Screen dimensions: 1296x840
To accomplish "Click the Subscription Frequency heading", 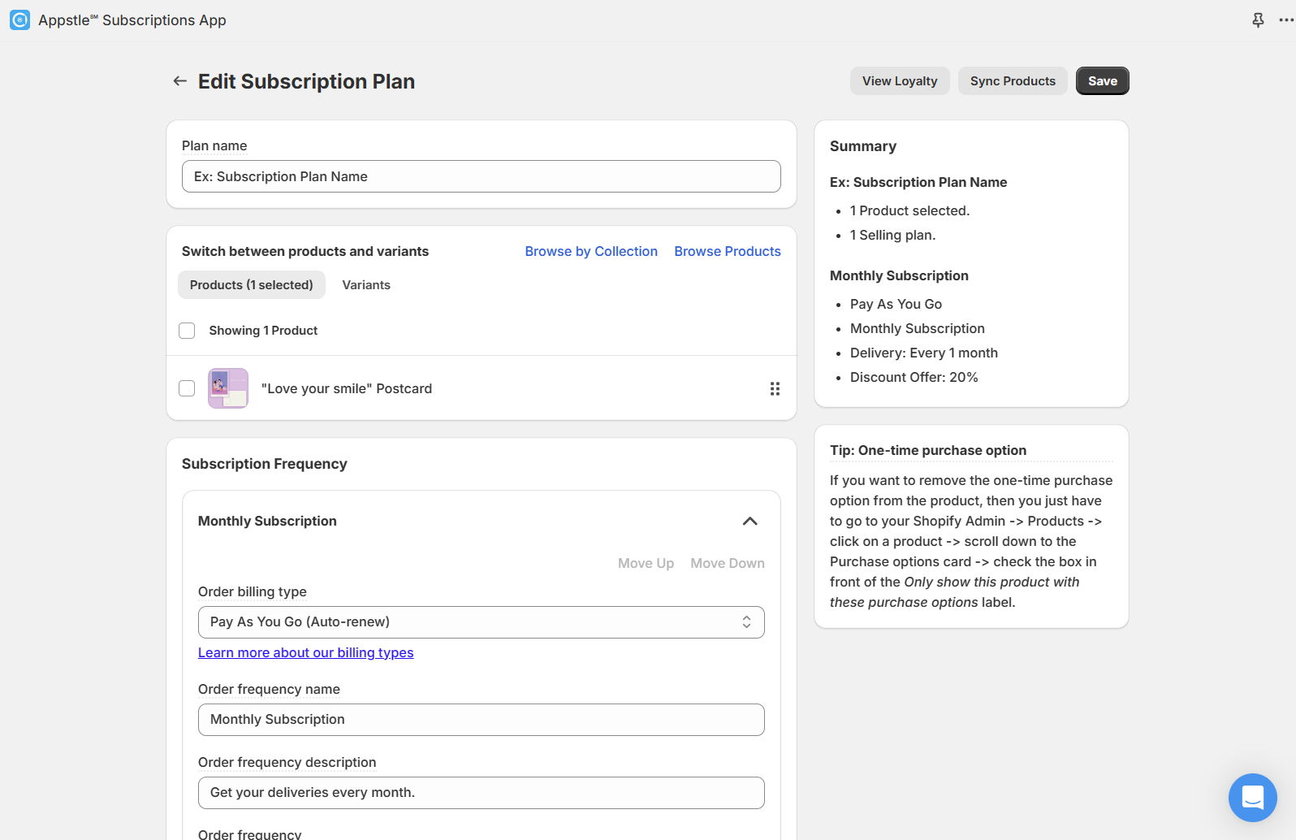I will coord(265,464).
